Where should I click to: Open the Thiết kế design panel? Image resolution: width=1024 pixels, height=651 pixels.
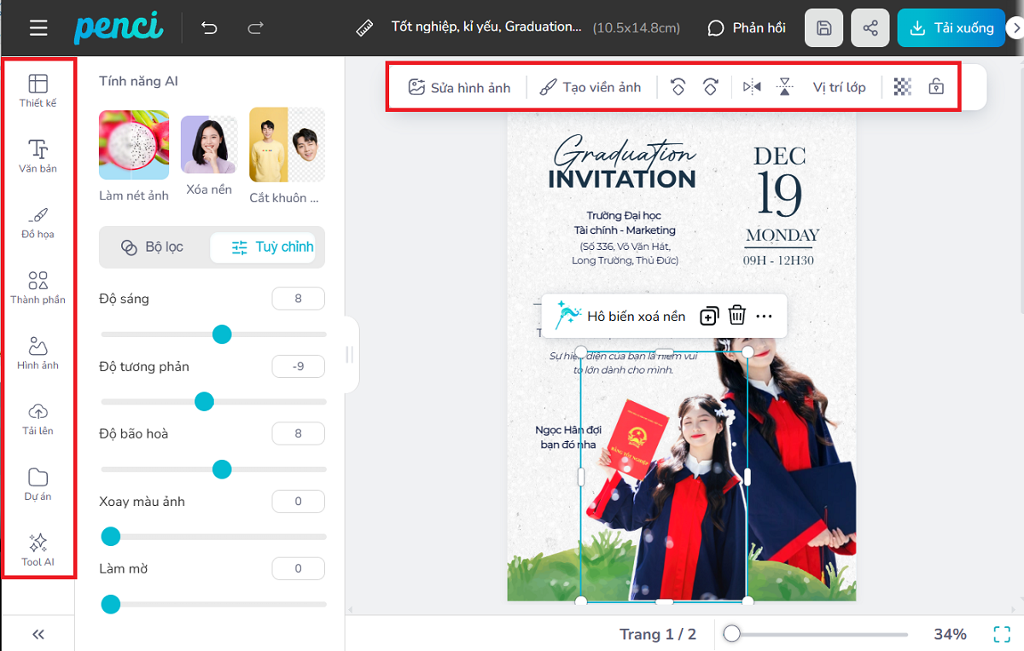[x=38, y=90]
